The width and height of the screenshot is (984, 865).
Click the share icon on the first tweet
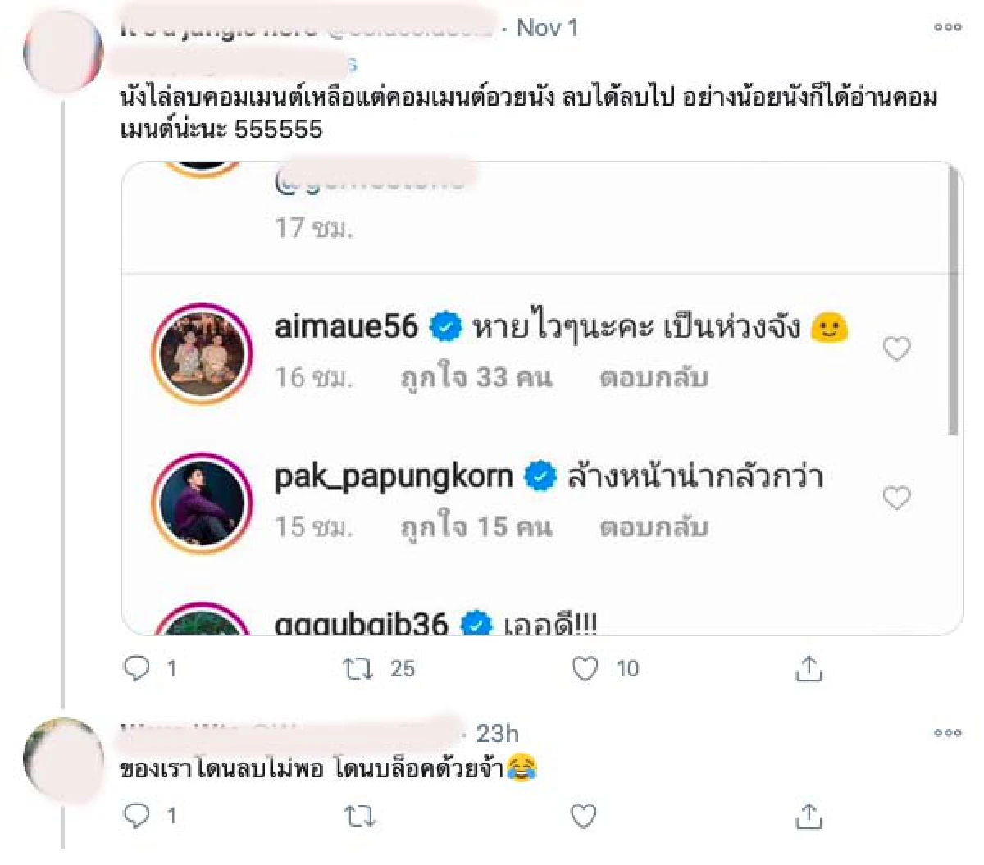point(809,668)
